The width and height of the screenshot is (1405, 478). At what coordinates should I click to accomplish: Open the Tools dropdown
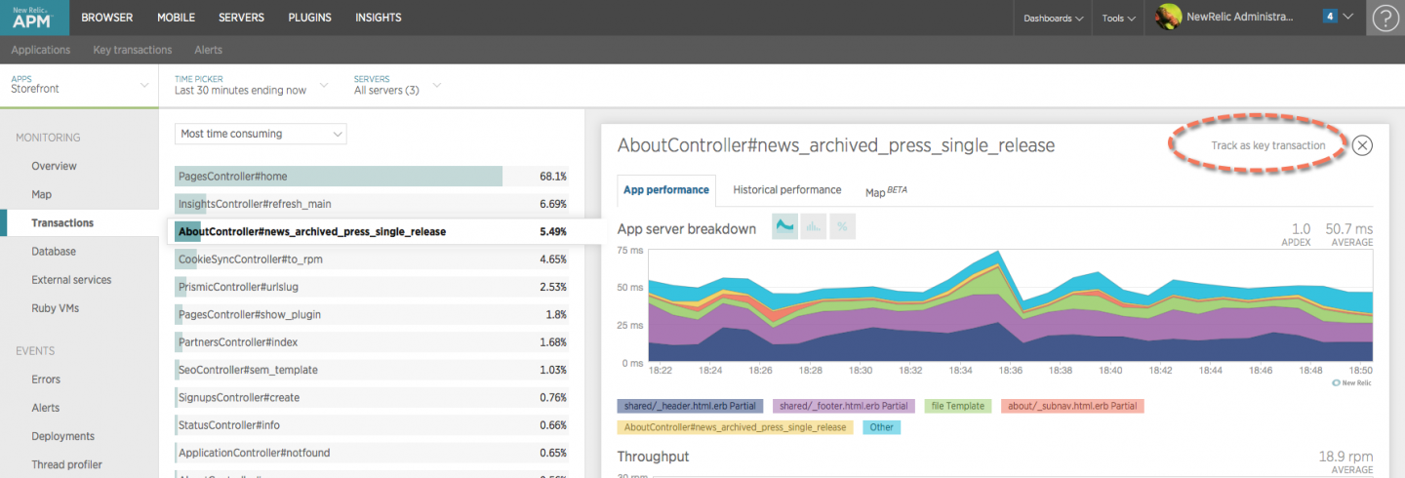coord(1118,18)
